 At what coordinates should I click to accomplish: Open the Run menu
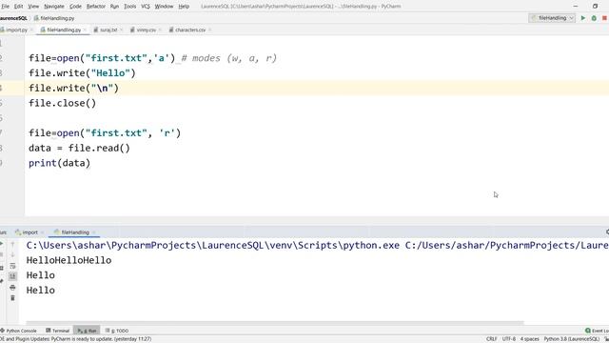point(114,7)
